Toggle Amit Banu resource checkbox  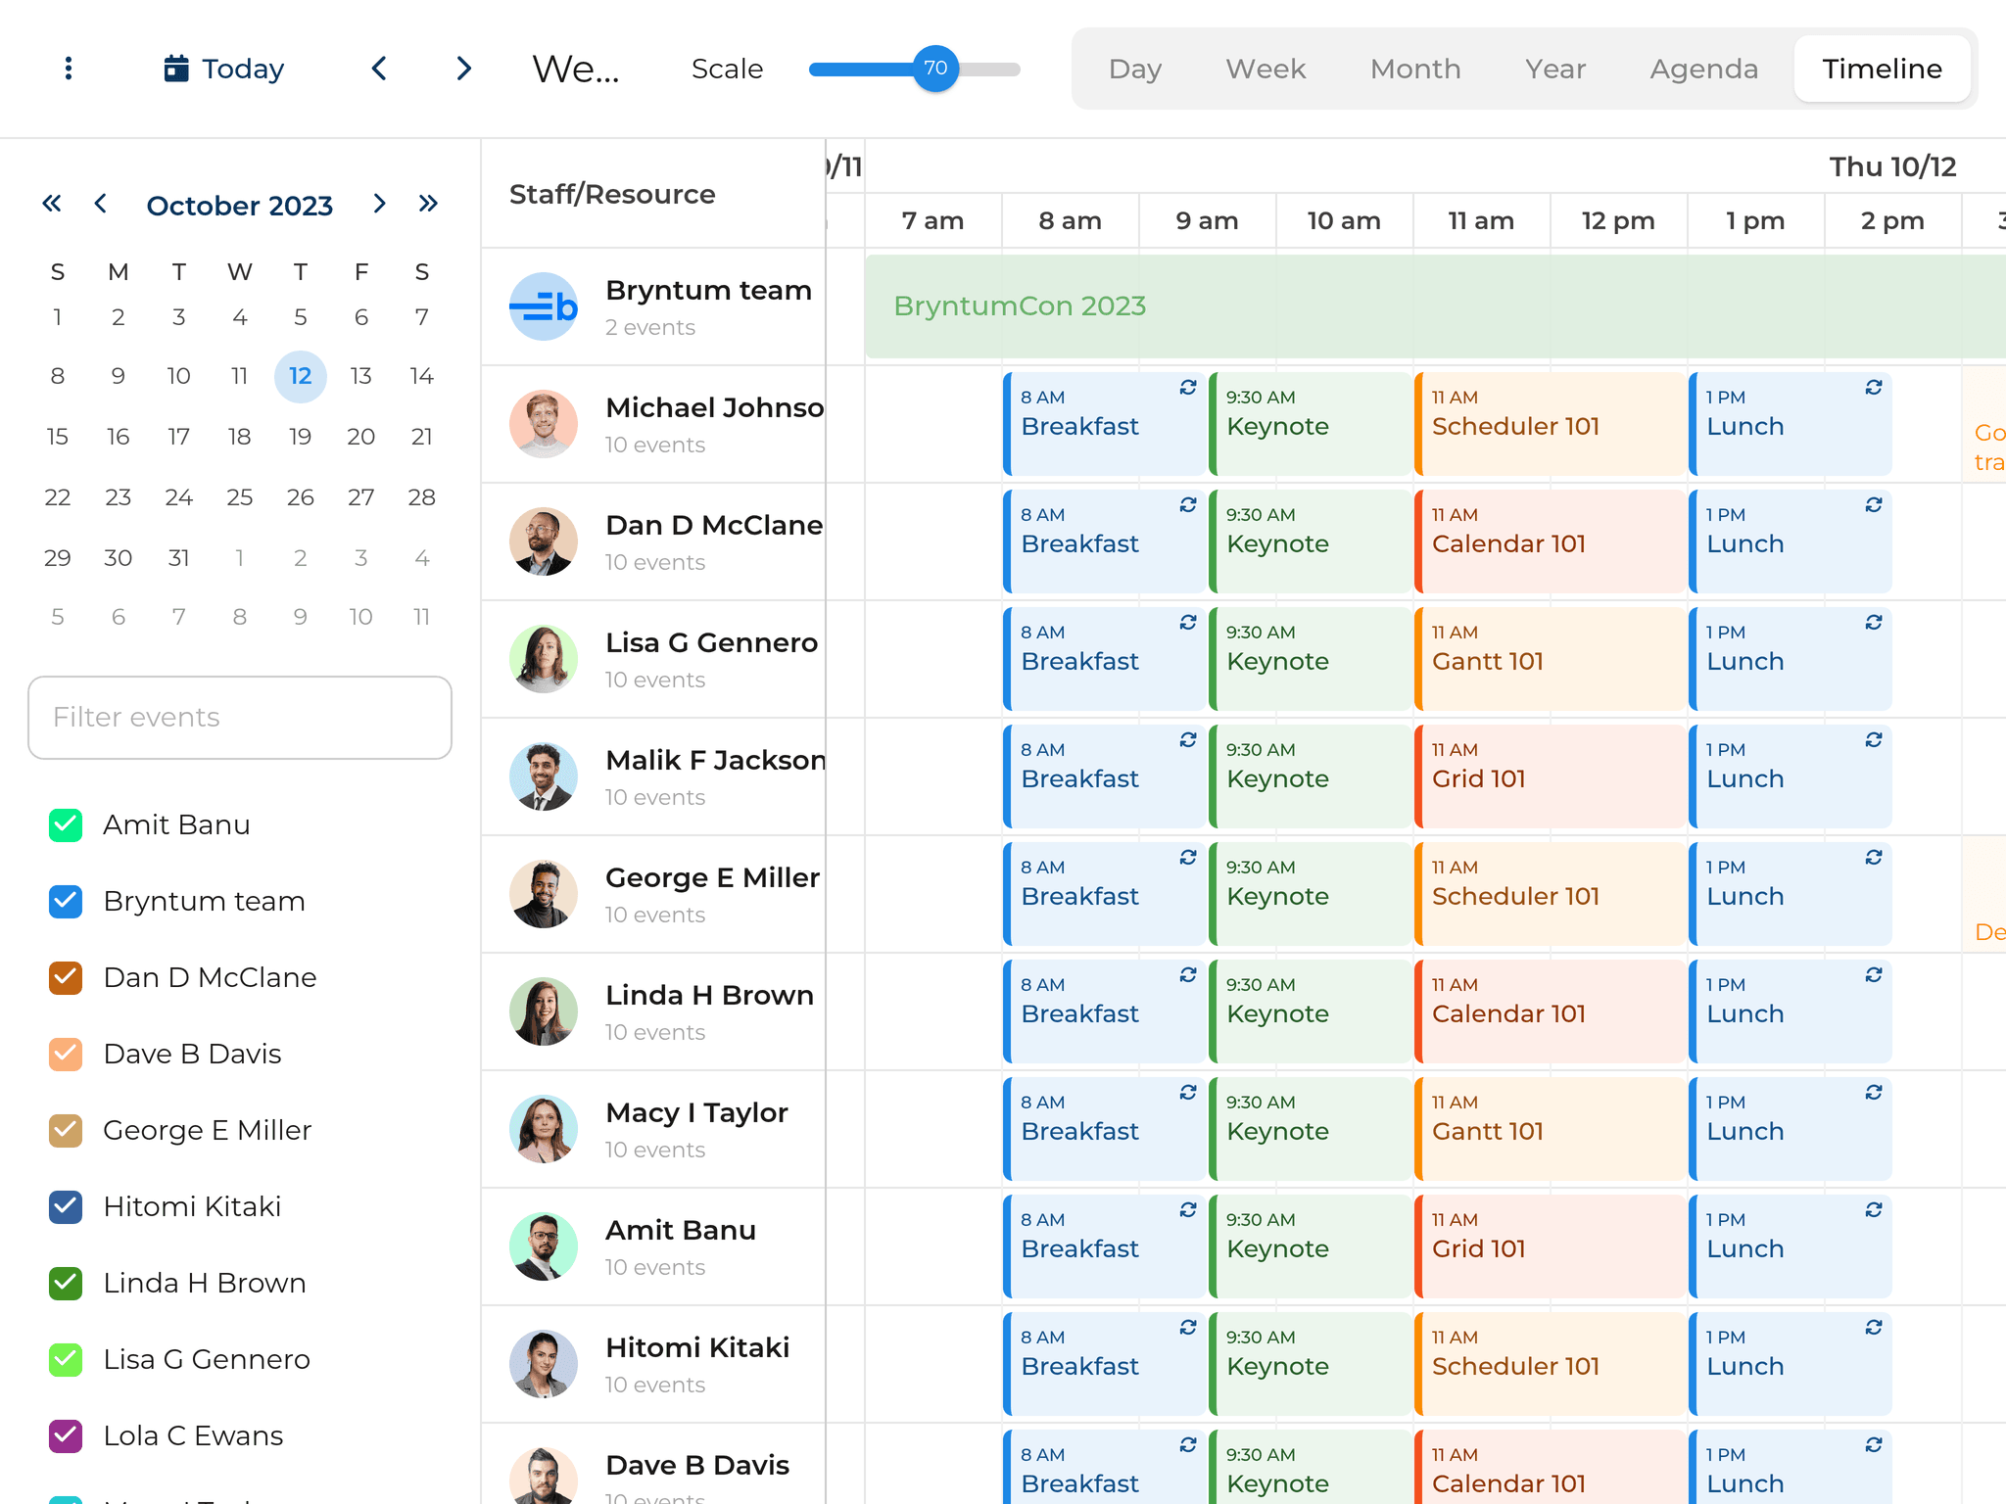66,825
